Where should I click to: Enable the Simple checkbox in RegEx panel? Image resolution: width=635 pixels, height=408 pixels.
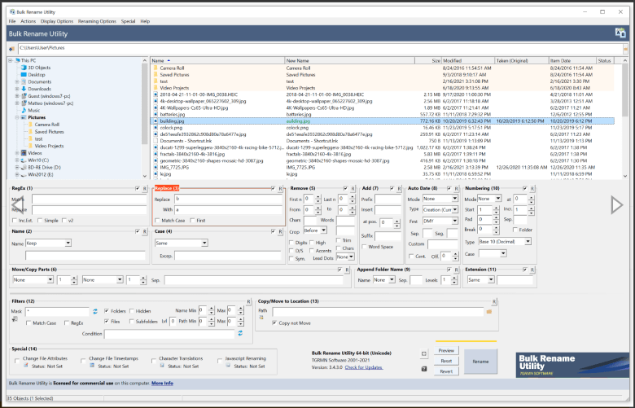[40, 221]
